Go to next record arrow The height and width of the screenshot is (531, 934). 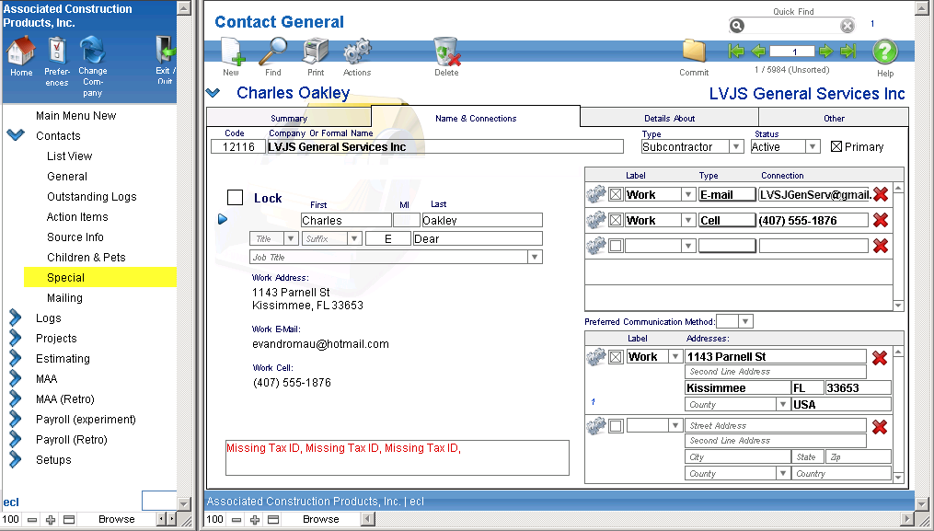[825, 52]
